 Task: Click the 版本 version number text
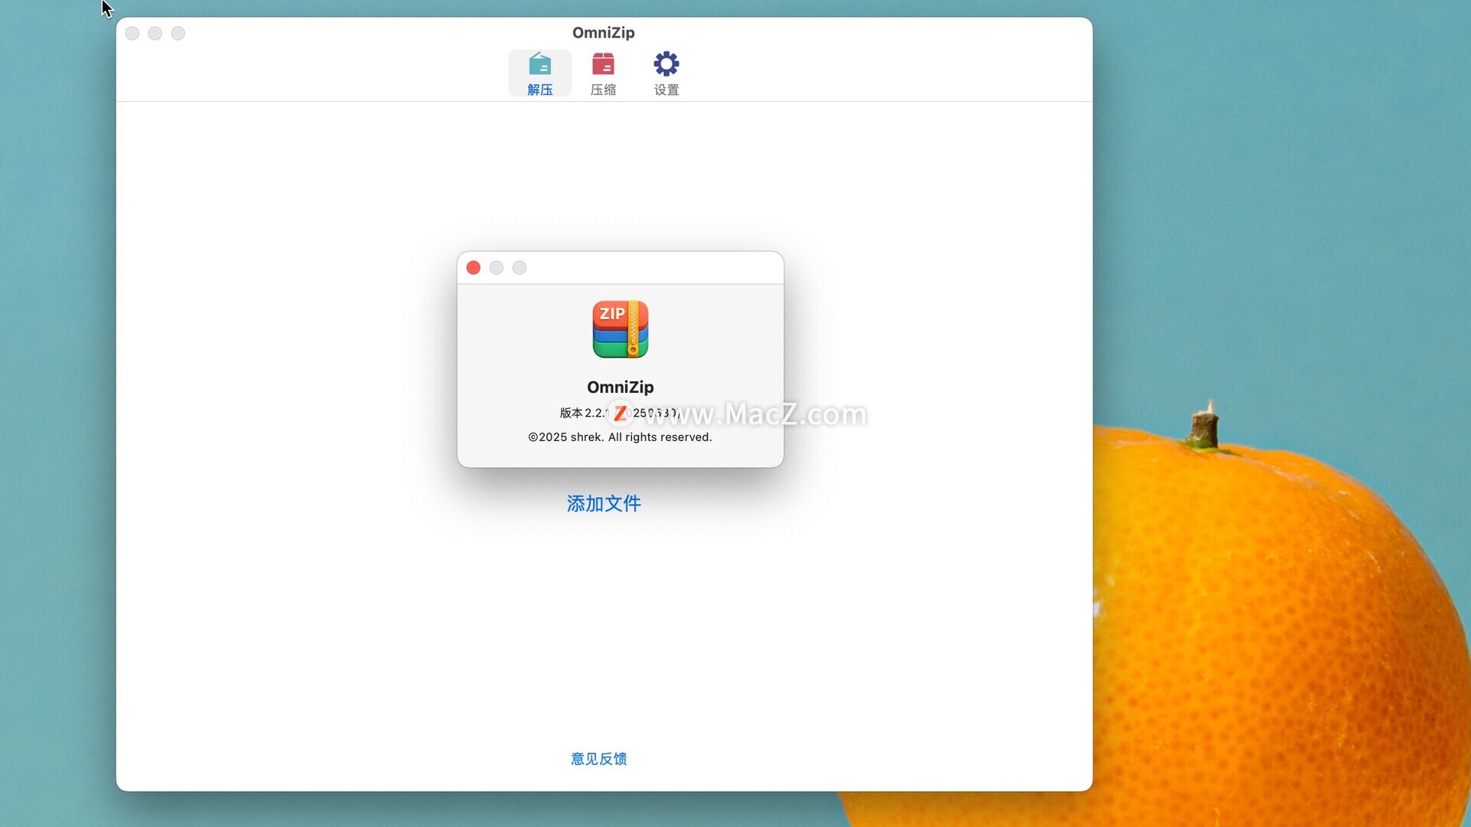[x=620, y=413]
